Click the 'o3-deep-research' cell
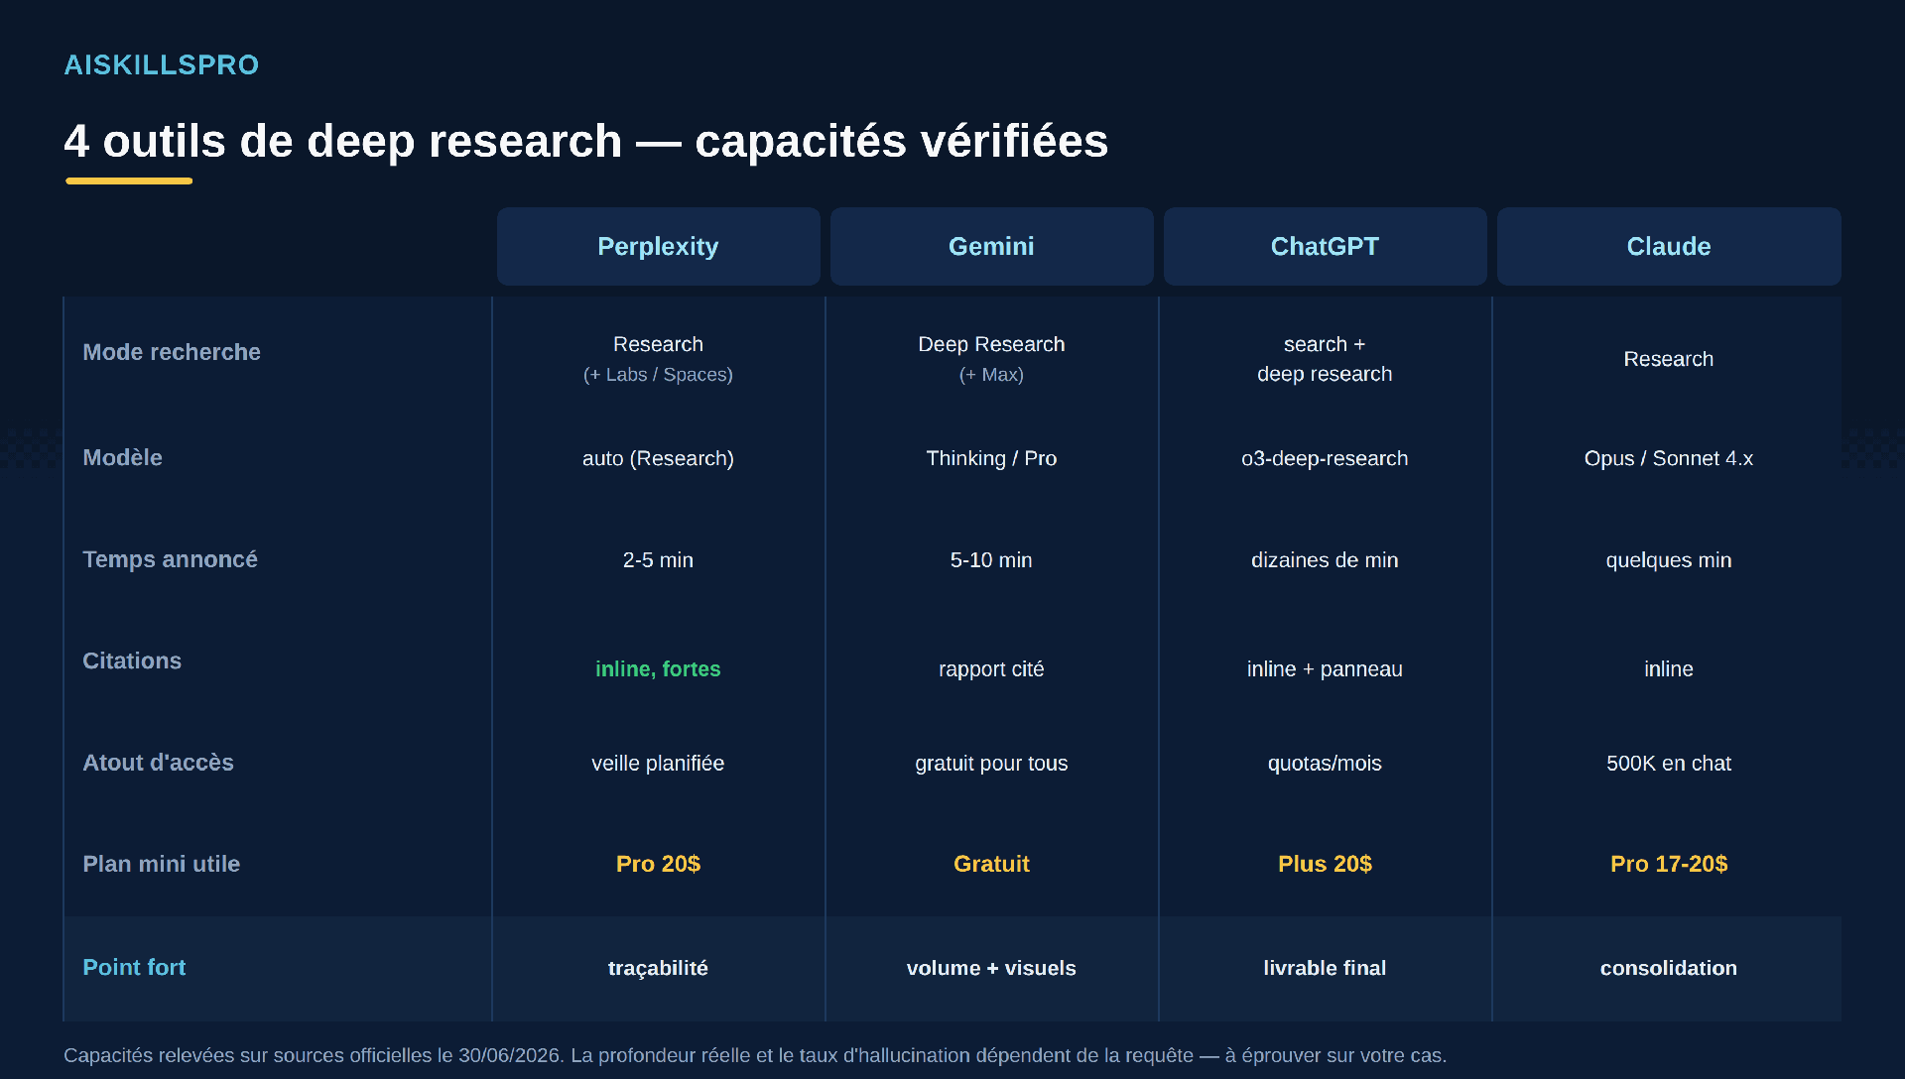The width and height of the screenshot is (1905, 1079). (x=1325, y=458)
